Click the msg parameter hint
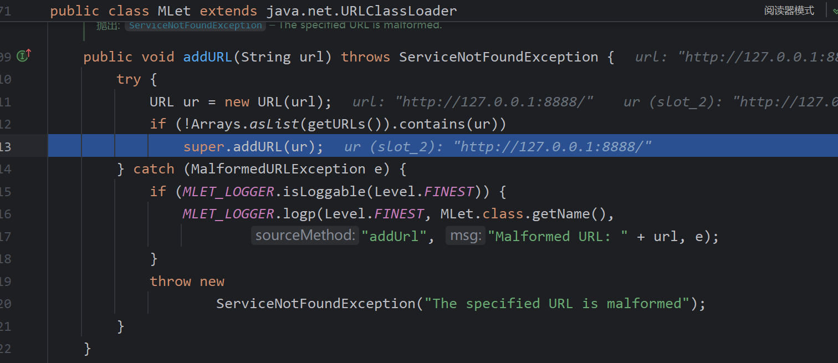 coord(465,236)
